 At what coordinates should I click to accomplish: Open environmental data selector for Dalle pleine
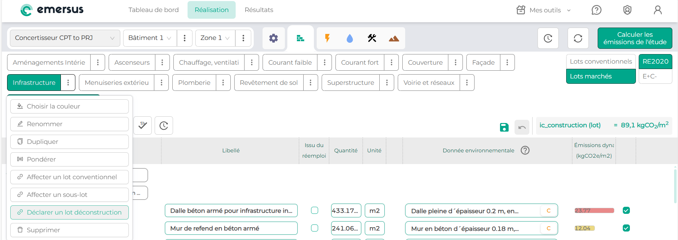click(x=482, y=211)
